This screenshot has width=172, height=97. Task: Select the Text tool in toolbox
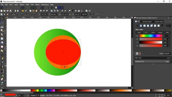coord(2,71)
